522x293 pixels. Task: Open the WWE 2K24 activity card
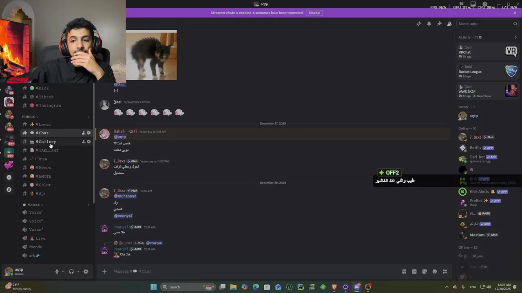(488, 91)
